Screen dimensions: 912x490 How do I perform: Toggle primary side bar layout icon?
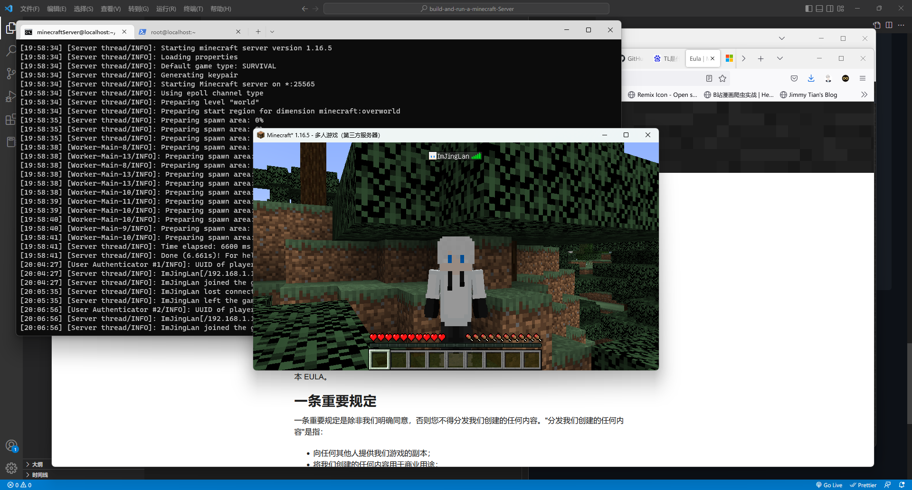(x=808, y=9)
